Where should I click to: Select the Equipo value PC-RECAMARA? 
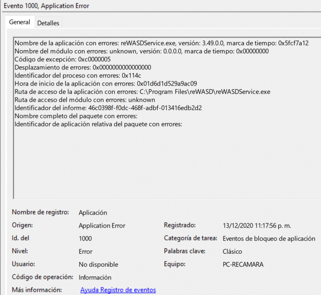(x=243, y=265)
